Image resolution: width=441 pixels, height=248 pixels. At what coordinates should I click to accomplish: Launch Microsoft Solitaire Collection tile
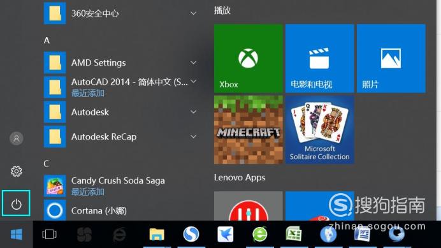coord(320,130)
